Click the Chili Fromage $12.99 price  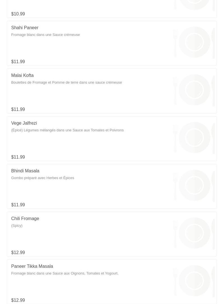tap(18, 252)
